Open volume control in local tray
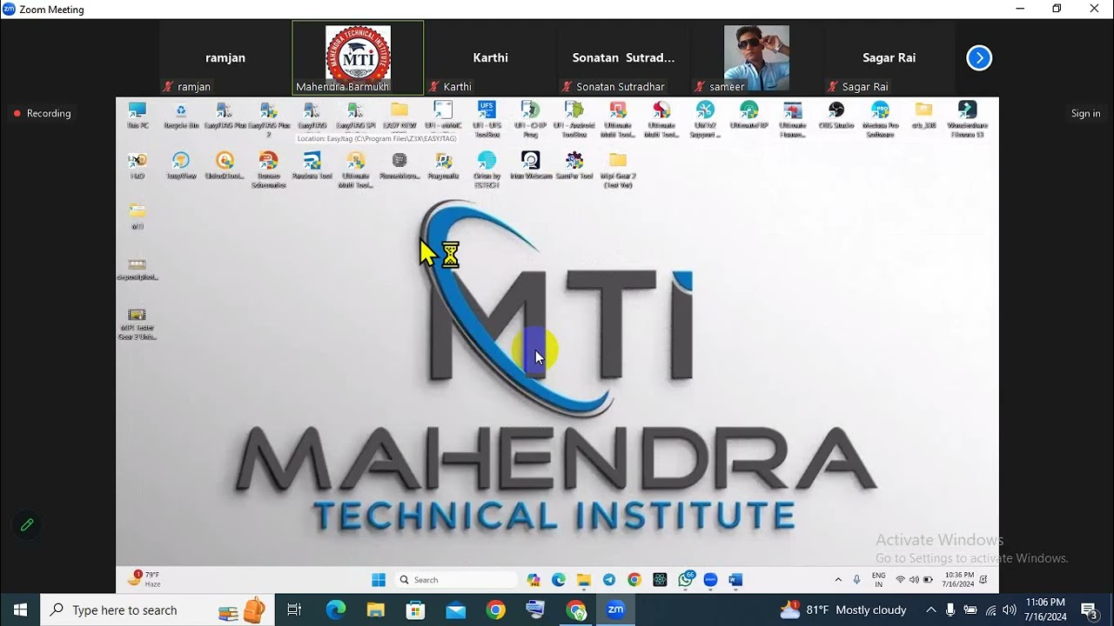 coord(1010,610)
